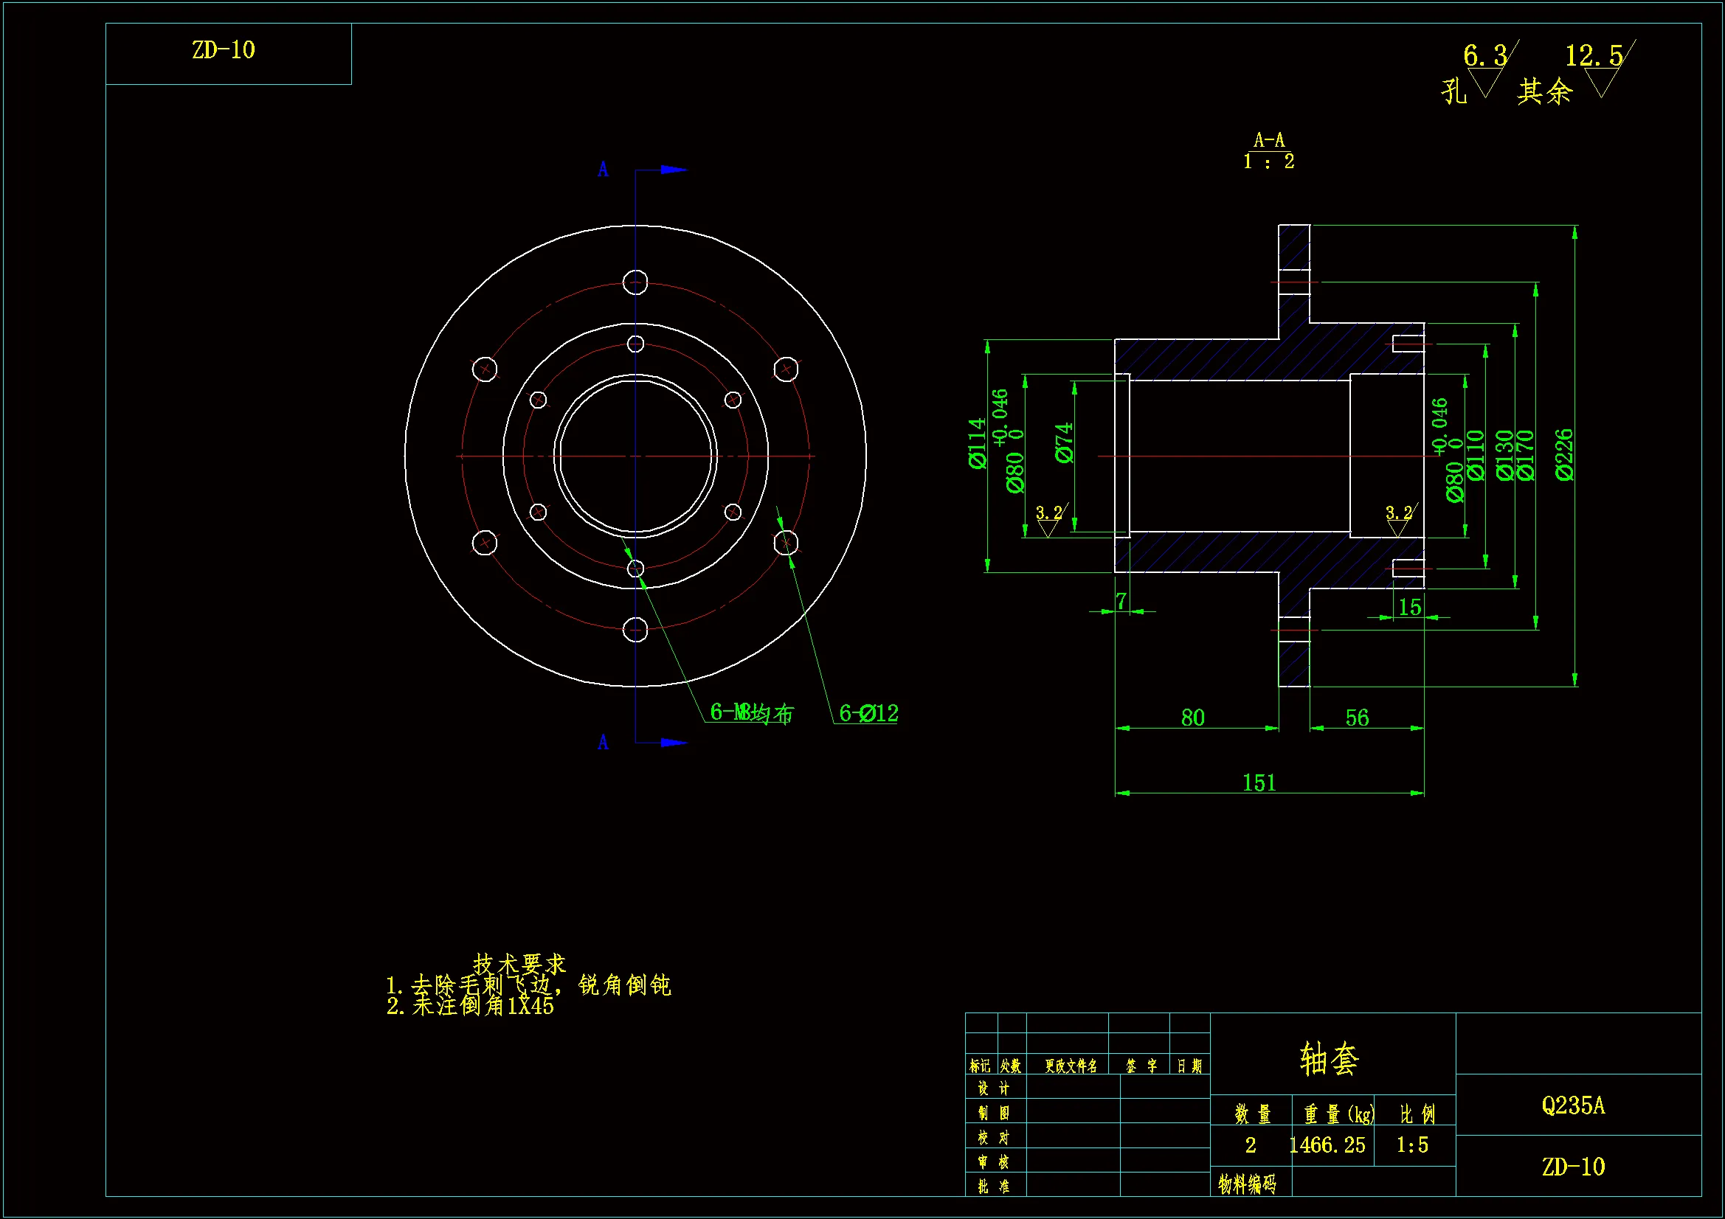Screen dimensions: 1725x1219
Task: Select the 6.3 surface roughness symbol
Action: 1486,56
